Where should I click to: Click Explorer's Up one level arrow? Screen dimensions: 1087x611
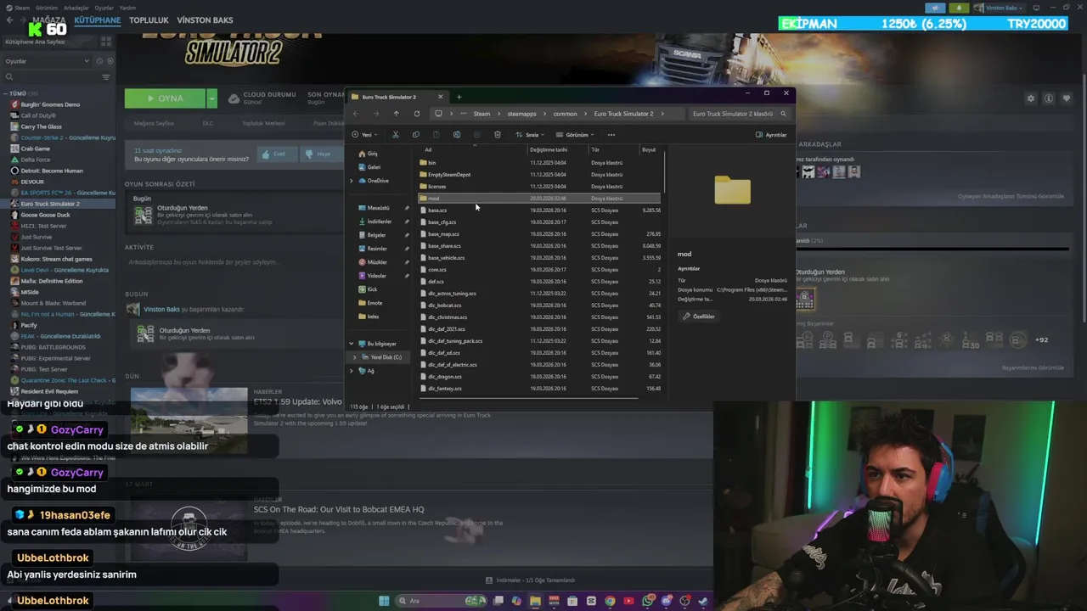pyautogui.click(x=396, y=114)
